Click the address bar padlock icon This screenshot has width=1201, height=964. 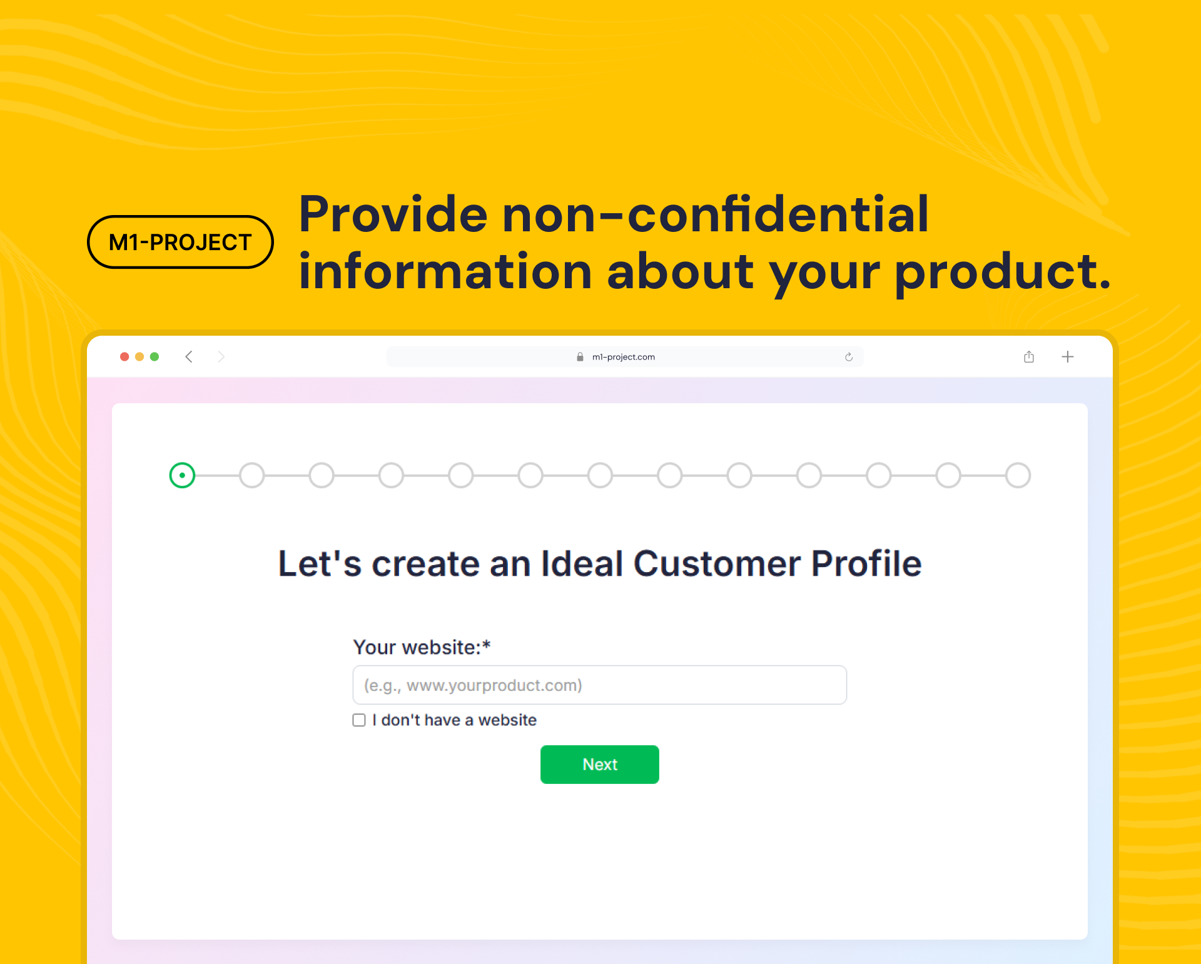580,357
